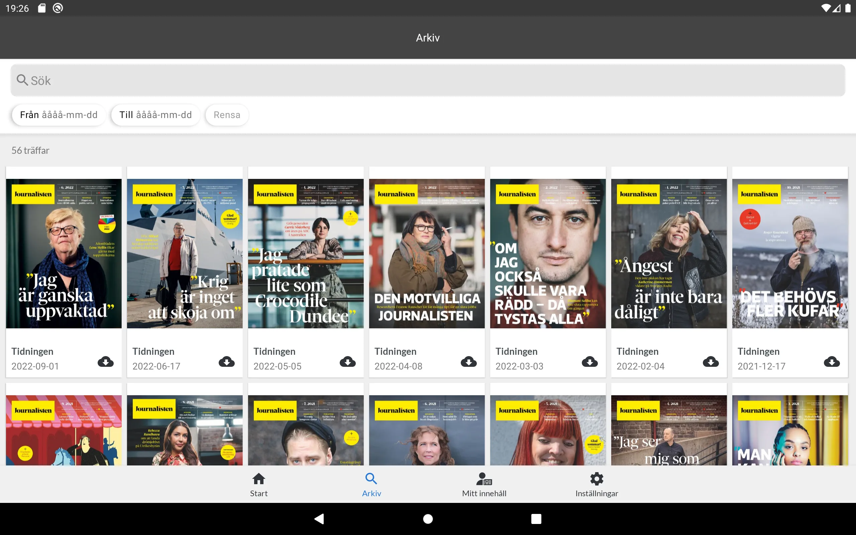This screenshot has height=535, width=856.
Task: Select the date text 2022-06-17
Action: coord(156,366)
